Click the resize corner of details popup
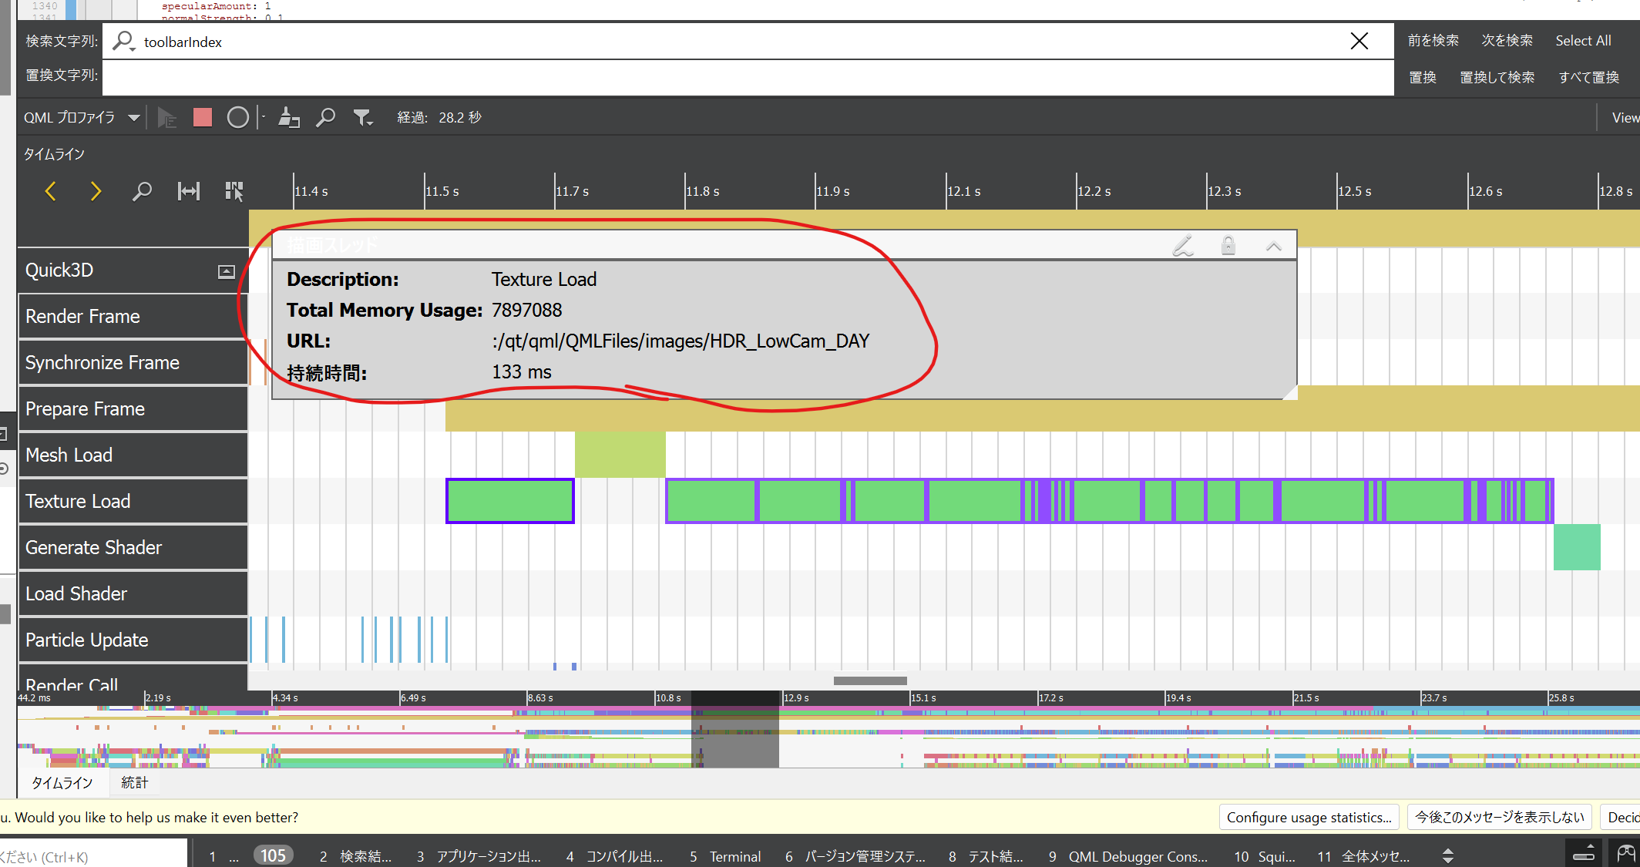 1289,392
